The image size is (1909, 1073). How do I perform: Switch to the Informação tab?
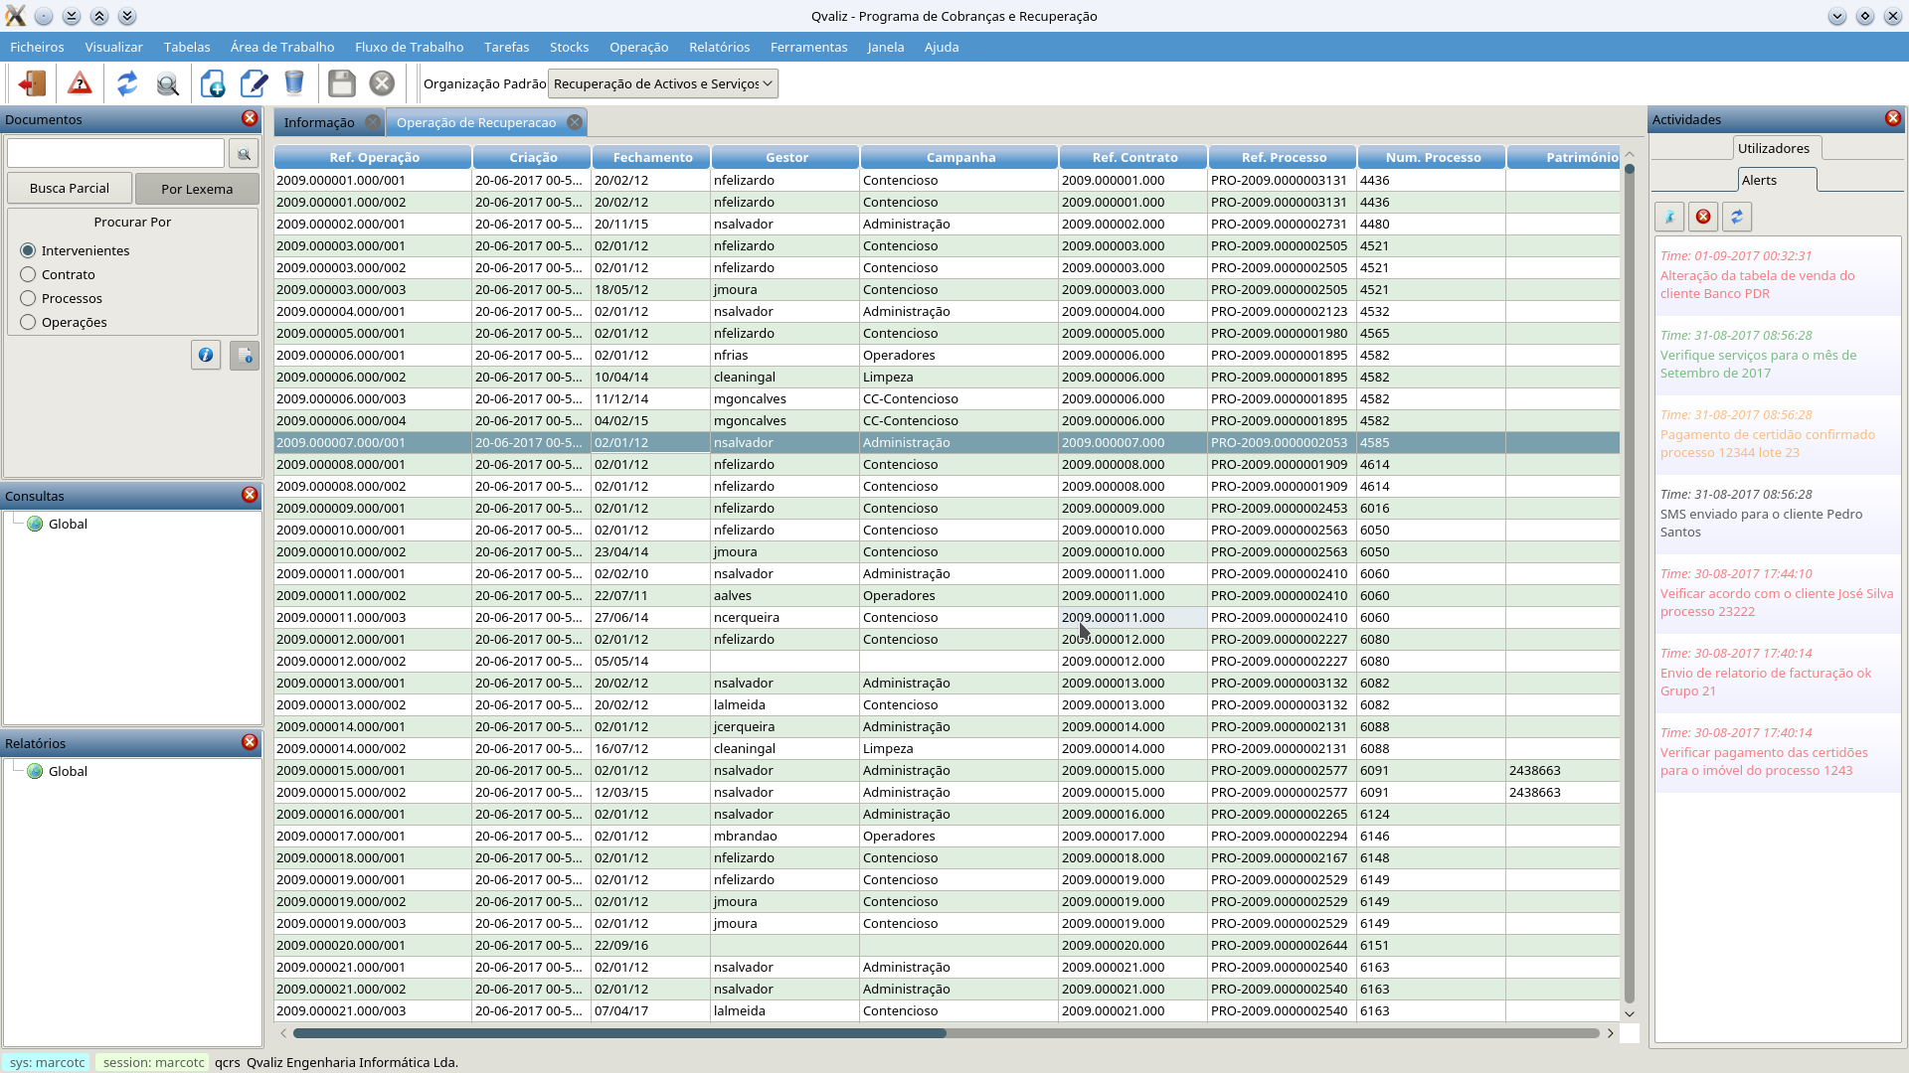(x=318, y=122)
